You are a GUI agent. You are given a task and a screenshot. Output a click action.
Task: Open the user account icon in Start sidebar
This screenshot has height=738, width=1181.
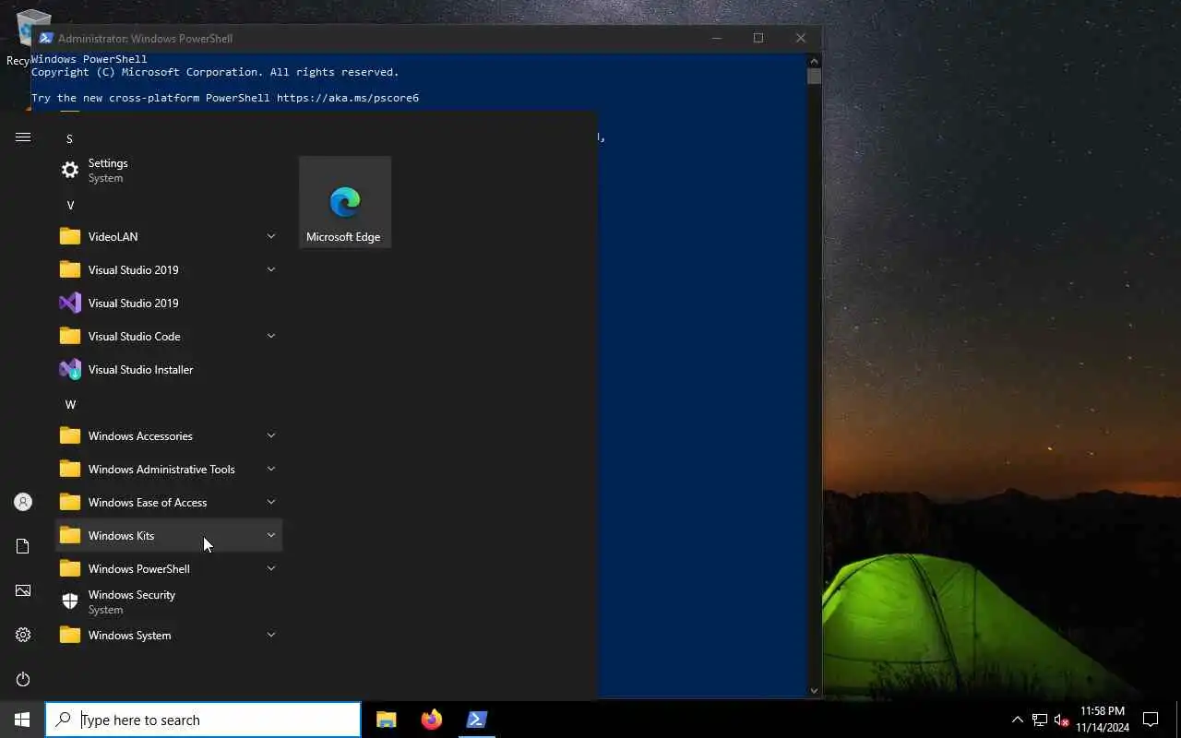[23, 502]
